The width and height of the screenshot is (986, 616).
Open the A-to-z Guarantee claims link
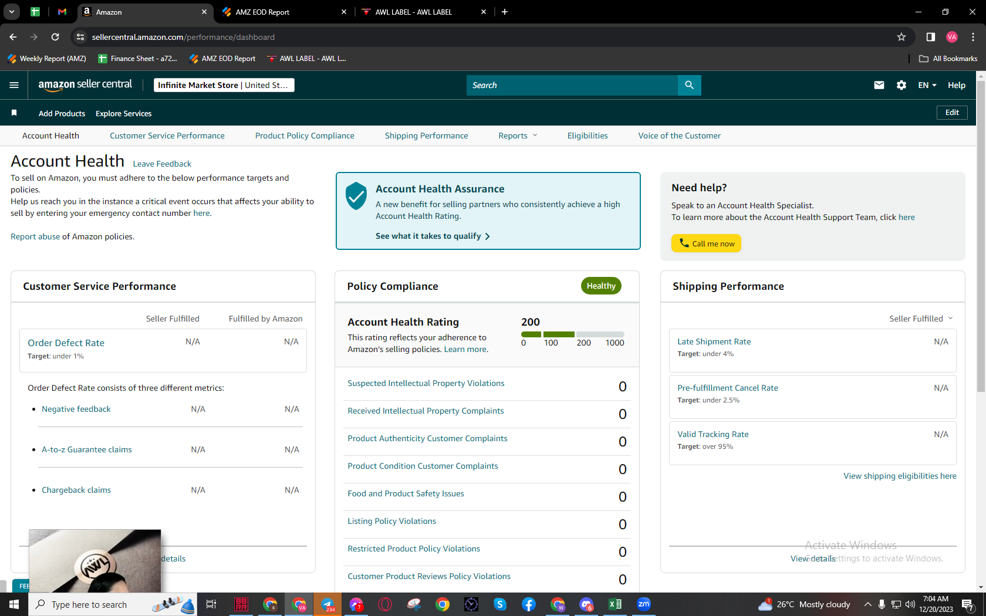[x=87, y=449]
